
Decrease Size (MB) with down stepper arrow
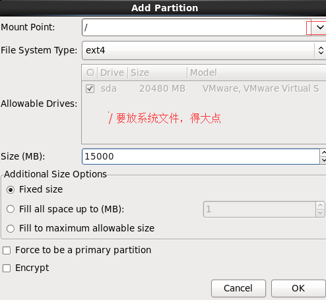(x=323, y=160)
